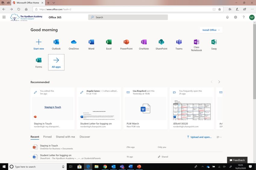
Task: Open Forms app
Action: [x=39, y=62]
